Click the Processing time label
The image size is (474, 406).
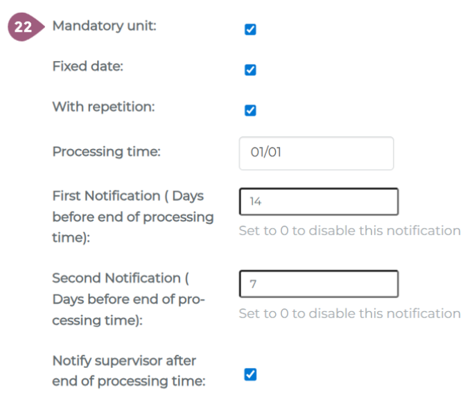pos(106,151)
